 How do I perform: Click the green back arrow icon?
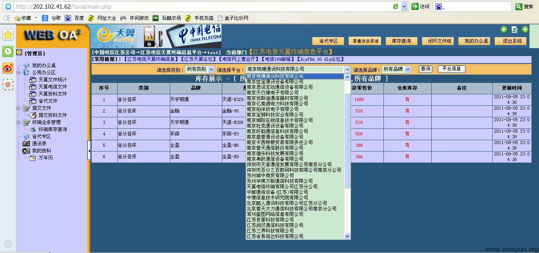click(x=504, y=29)
